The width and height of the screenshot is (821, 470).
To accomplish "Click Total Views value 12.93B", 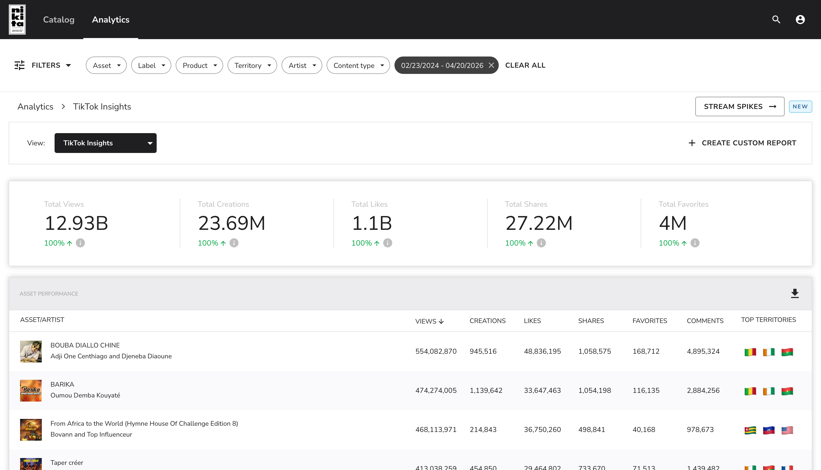I will coord(76,223).
